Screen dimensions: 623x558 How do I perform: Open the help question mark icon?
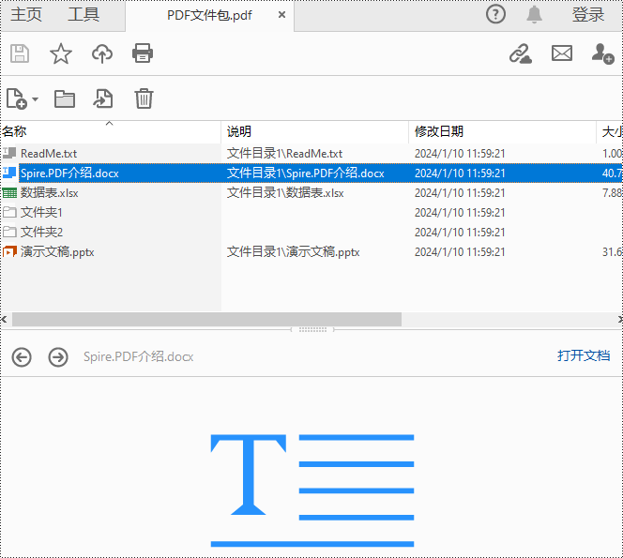(x=495, y=15)
